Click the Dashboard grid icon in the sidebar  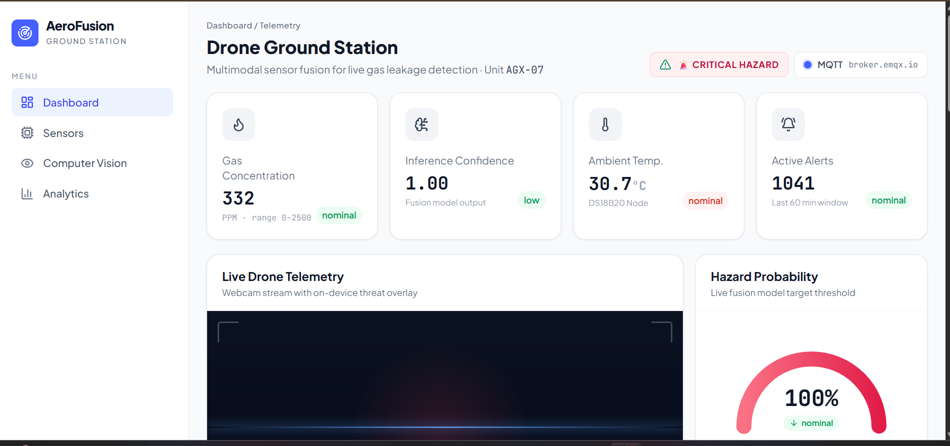[x=27, y=102]
